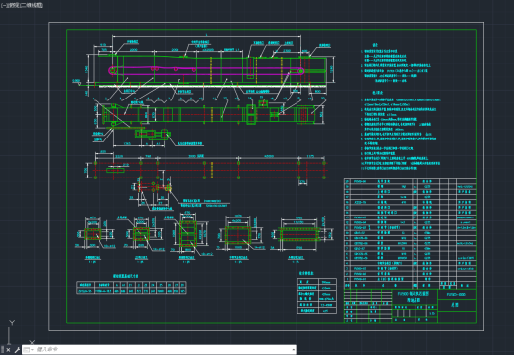Open the recent commands dropdown
This screenshot has height=355, width=514.
[x=29, y=350]
